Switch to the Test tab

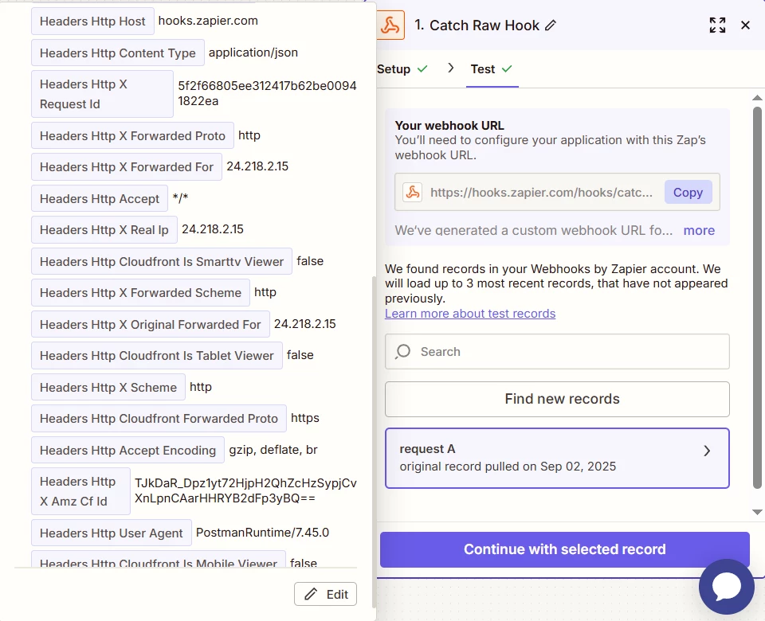[x=492, y=69]
